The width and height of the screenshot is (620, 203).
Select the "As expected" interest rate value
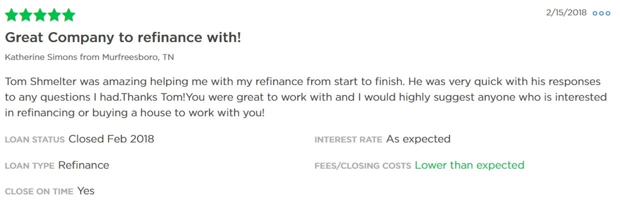click(x=418, y=139)
